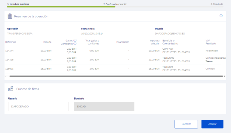This screenshot has height=133, width=231.
Task: Click the info icon in summary header
Action: [221, 16]
